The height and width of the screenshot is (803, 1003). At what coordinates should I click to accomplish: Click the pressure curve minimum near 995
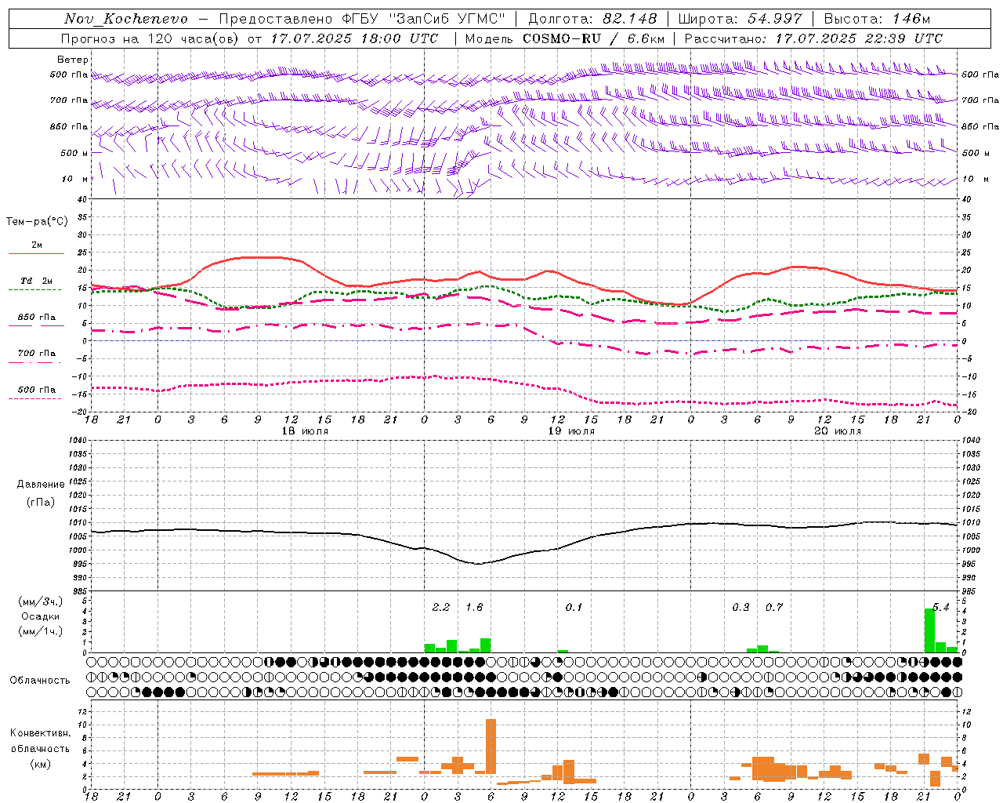coord(478,563)
